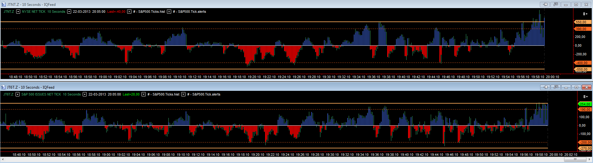Click price-scale shift icon in JT6T.Z chart

coord(585,96)
